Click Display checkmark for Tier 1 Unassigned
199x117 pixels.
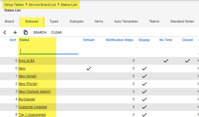[x=144, y=115]
